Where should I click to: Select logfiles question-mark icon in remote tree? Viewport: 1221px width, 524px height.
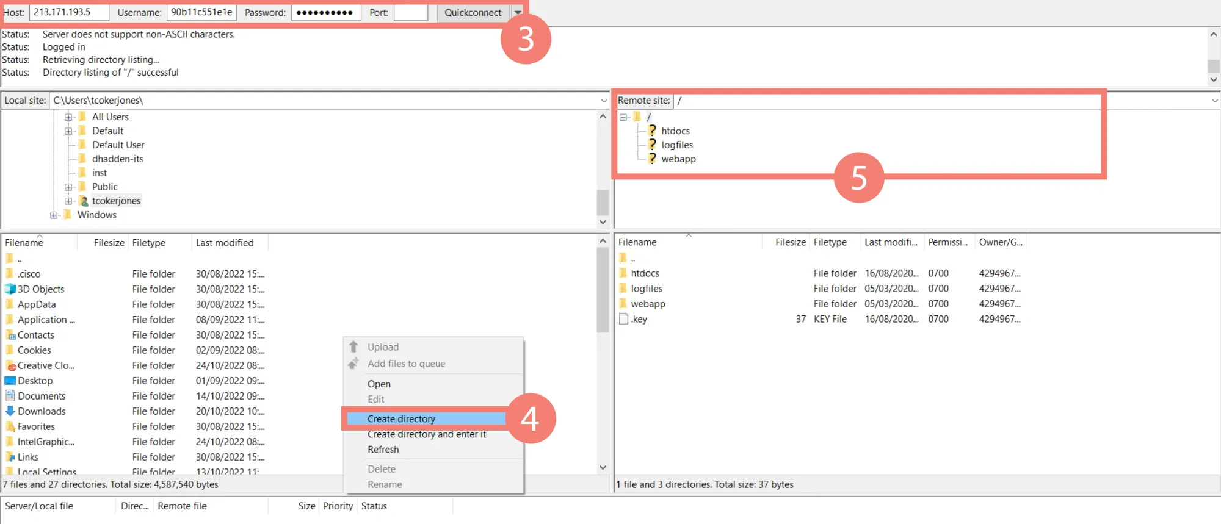(x=652, y=145)
